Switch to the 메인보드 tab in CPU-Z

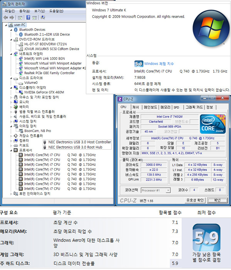point(150,107)
